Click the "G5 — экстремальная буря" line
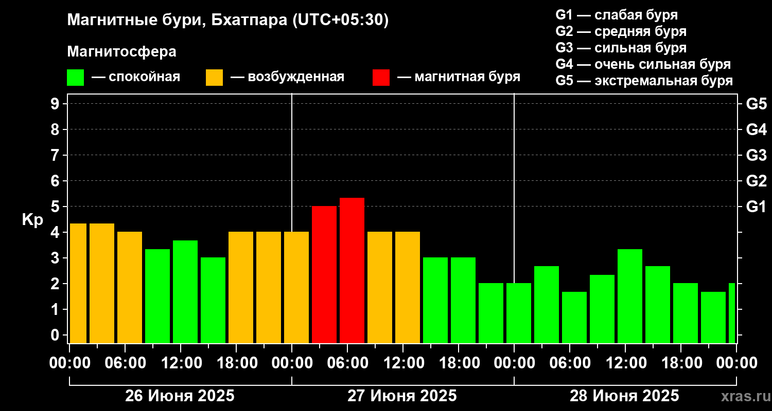The image size is (772, 411). point(644,81)
